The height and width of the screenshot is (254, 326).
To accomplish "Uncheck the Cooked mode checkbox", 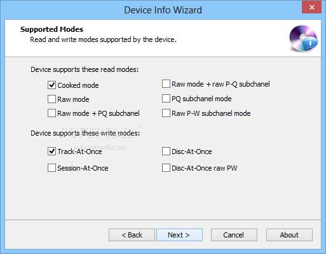I will (x=51, y=85).
